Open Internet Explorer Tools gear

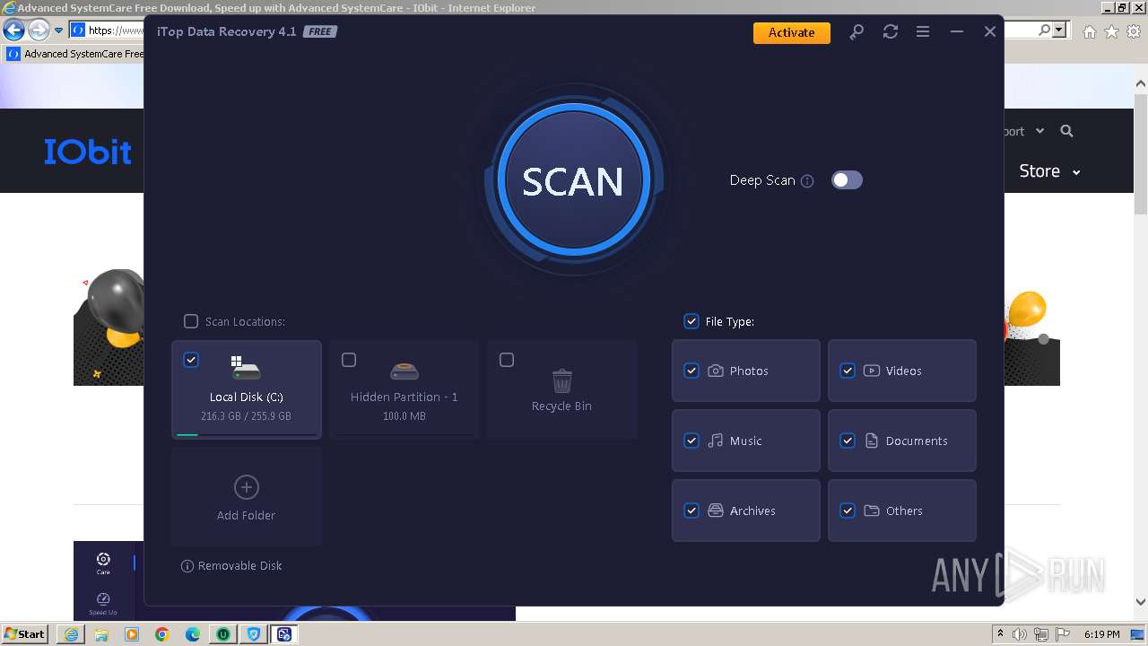[1134, 31]
